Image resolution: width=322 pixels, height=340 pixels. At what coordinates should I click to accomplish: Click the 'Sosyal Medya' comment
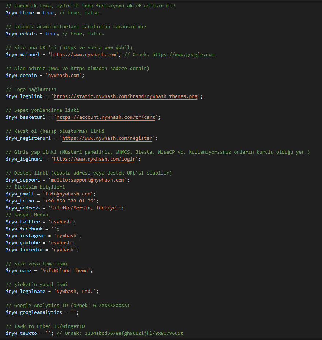(x=27, y=215)
